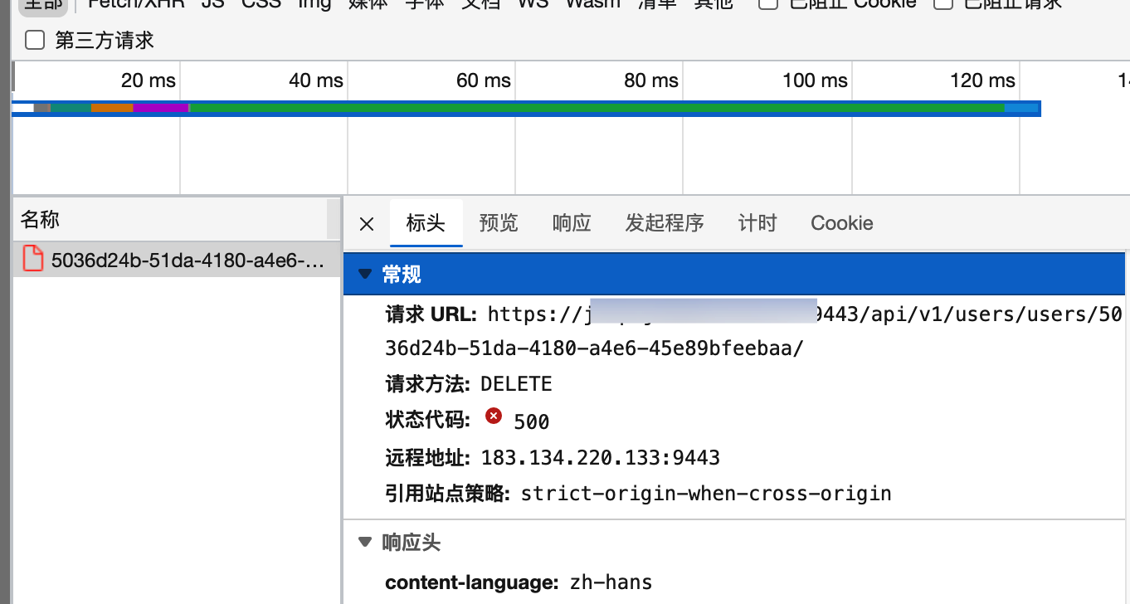Toggle the 第三方请求 checkbox
Viewport: 1130px width, 604px height.
33,38
